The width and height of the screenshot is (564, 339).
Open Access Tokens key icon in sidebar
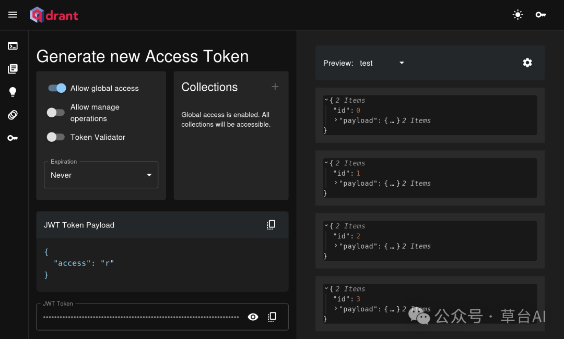[x=13, y=138]
